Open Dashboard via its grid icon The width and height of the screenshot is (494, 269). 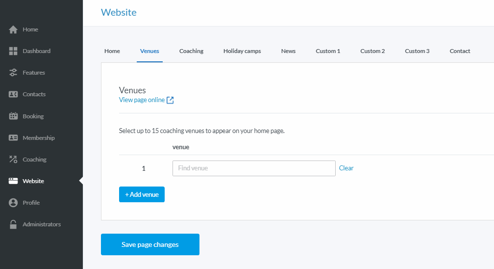[13, 51]
